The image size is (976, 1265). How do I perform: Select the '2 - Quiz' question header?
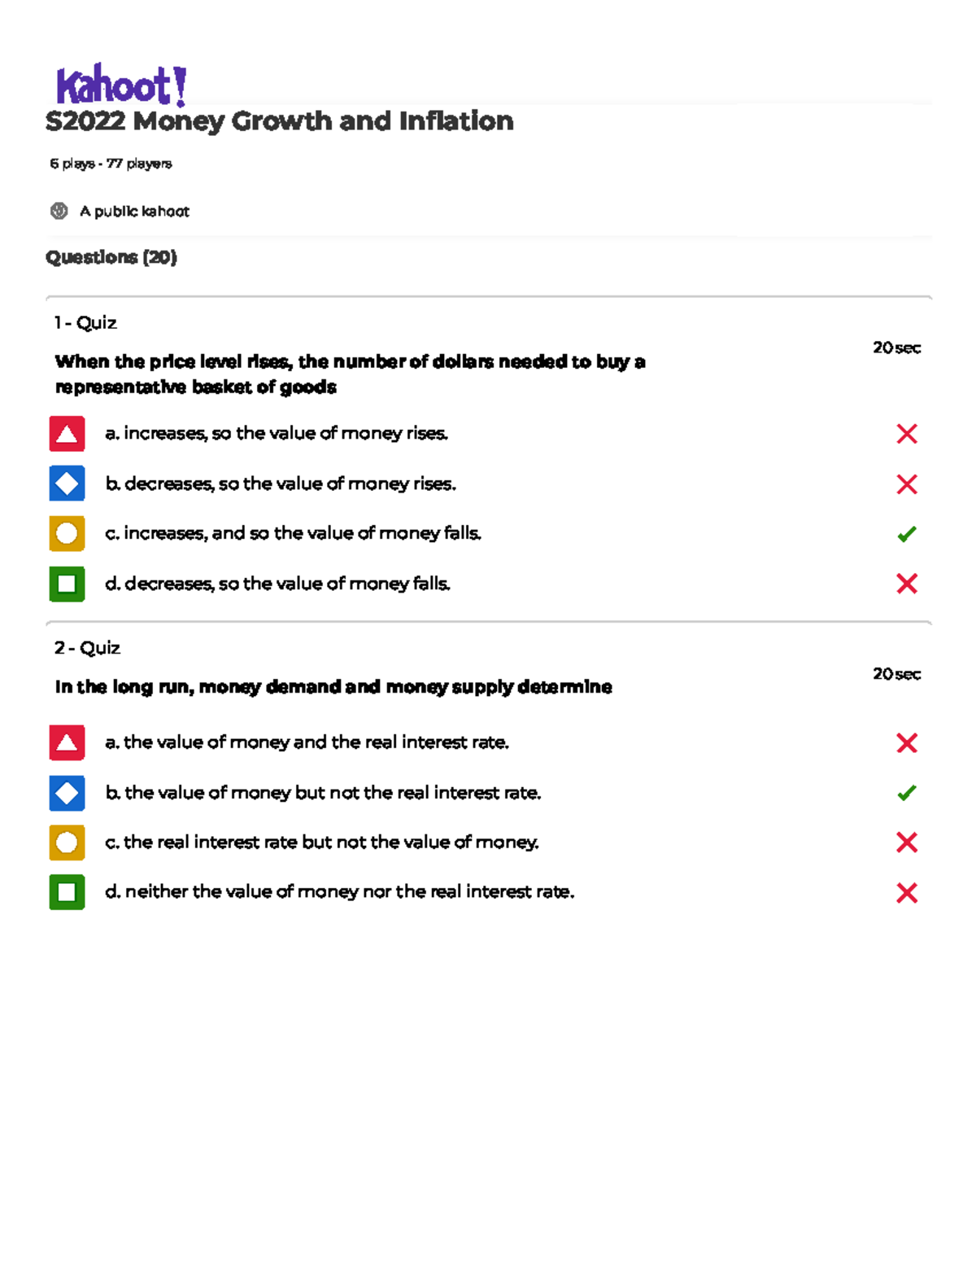pos(87,648)
